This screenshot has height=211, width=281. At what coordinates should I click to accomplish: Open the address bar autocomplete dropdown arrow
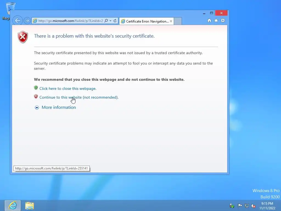tap(110, 21)
